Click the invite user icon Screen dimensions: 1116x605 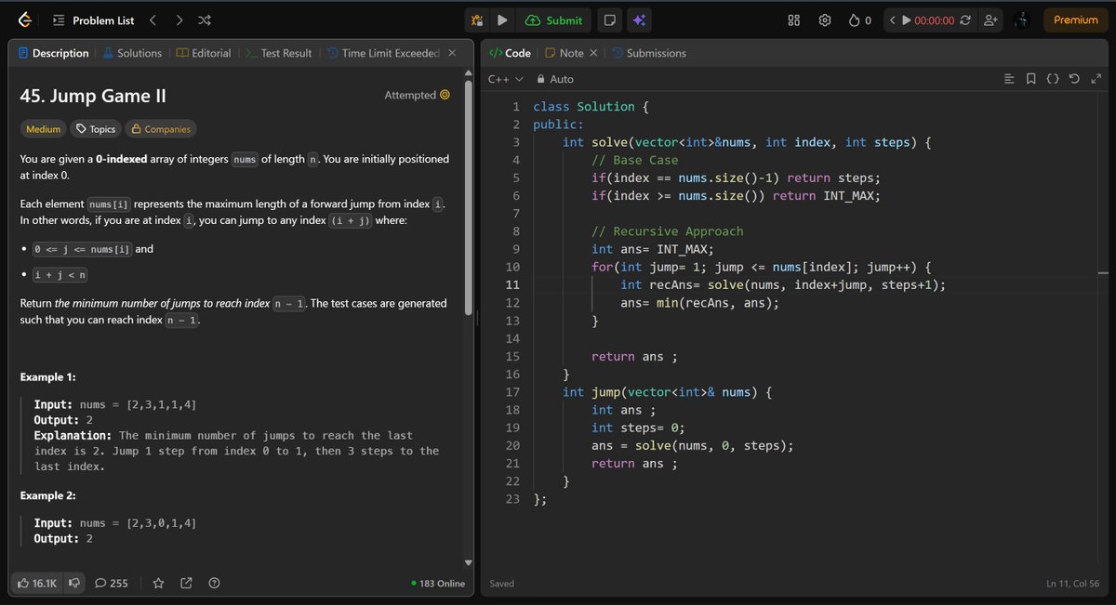point(990,20)
